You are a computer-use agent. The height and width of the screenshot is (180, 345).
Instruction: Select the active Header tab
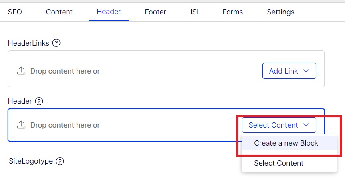109,12
